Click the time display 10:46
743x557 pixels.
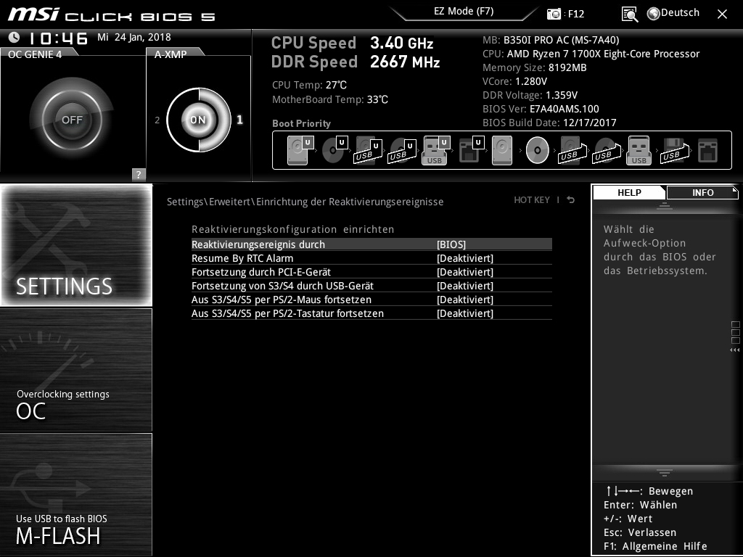coord(58,38)
